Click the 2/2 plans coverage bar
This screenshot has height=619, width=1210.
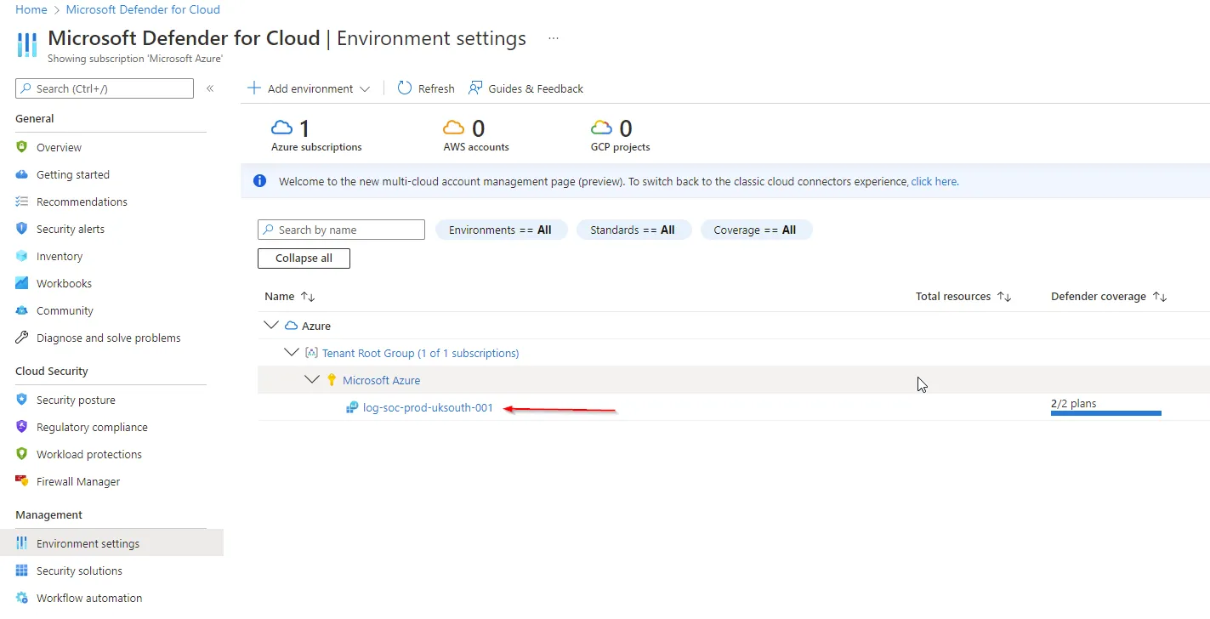(1106, 413)
